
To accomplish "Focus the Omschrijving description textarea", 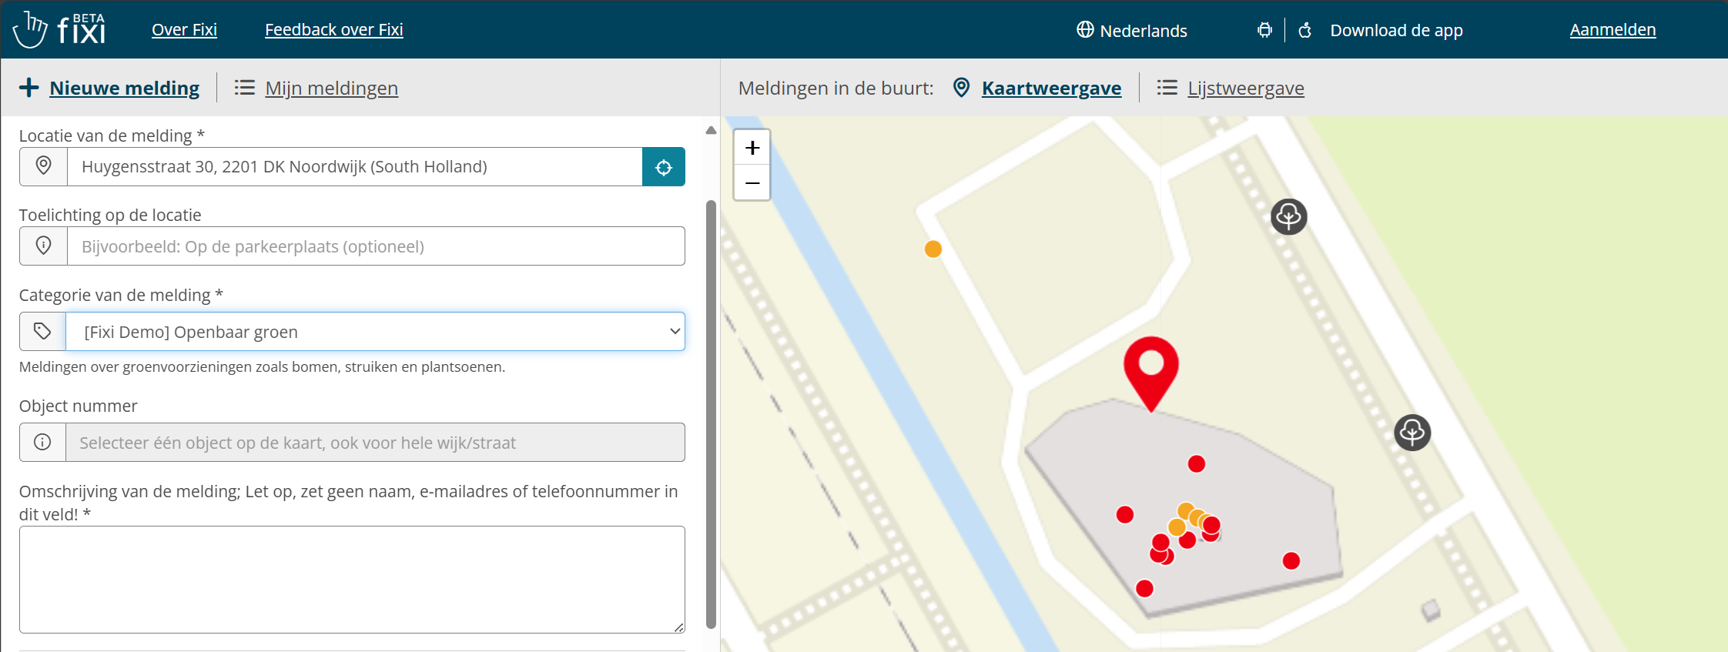I will point(352,580).
